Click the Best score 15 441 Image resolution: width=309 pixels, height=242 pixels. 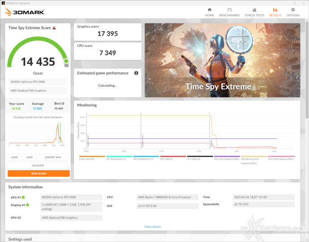coord(59,109)
